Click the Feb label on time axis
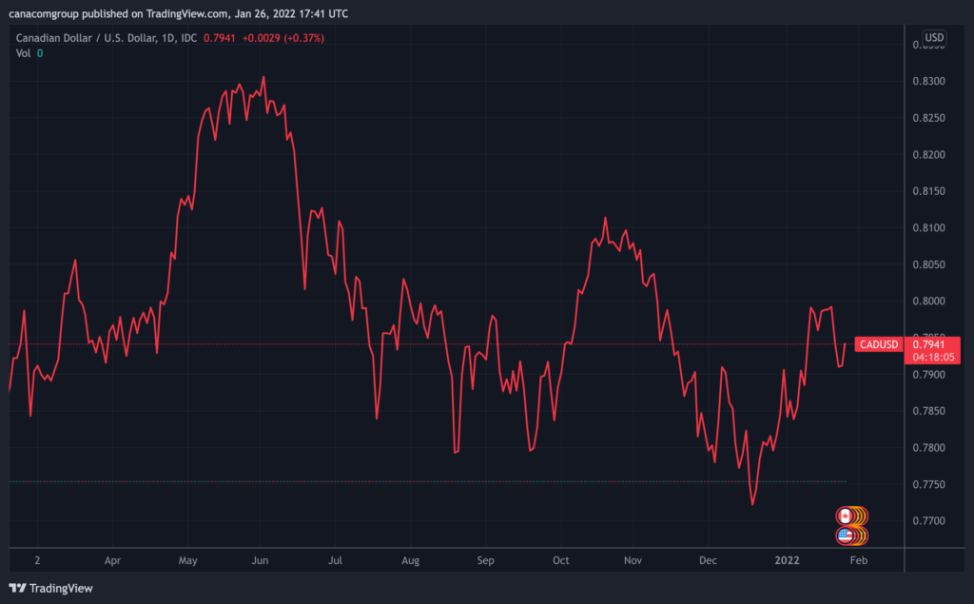The width and height of the screenshot is (974, 604). click(857, 560)
